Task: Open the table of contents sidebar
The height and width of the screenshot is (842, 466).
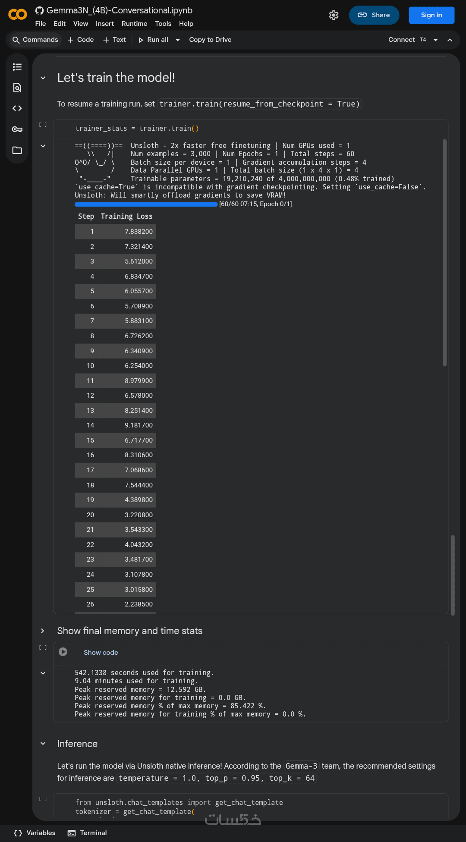Action: (17, 67)
